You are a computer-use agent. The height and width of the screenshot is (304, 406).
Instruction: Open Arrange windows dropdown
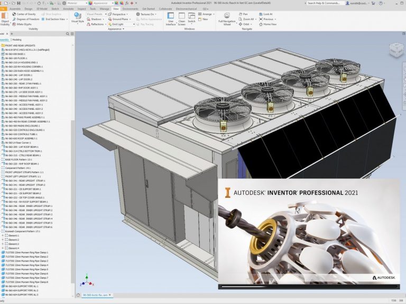coord(206,14)
